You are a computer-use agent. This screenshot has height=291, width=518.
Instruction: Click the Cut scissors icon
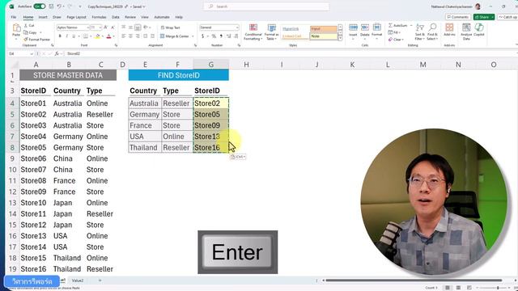click(x=26, y=25)
